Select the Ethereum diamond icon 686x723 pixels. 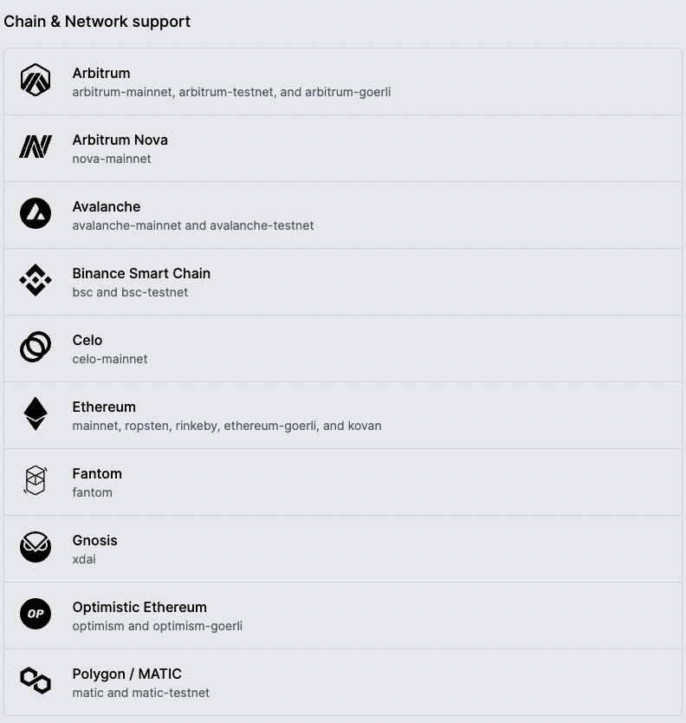(x=36, y=414)
